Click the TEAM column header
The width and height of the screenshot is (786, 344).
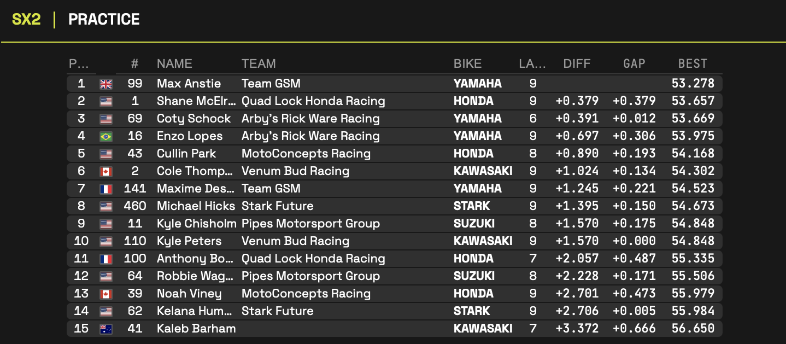pyautogui.click(x=259, y=63)
